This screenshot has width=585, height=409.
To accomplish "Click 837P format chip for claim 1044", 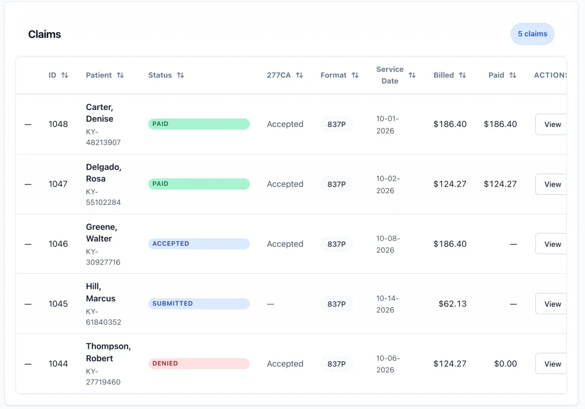I will point(336,364).
